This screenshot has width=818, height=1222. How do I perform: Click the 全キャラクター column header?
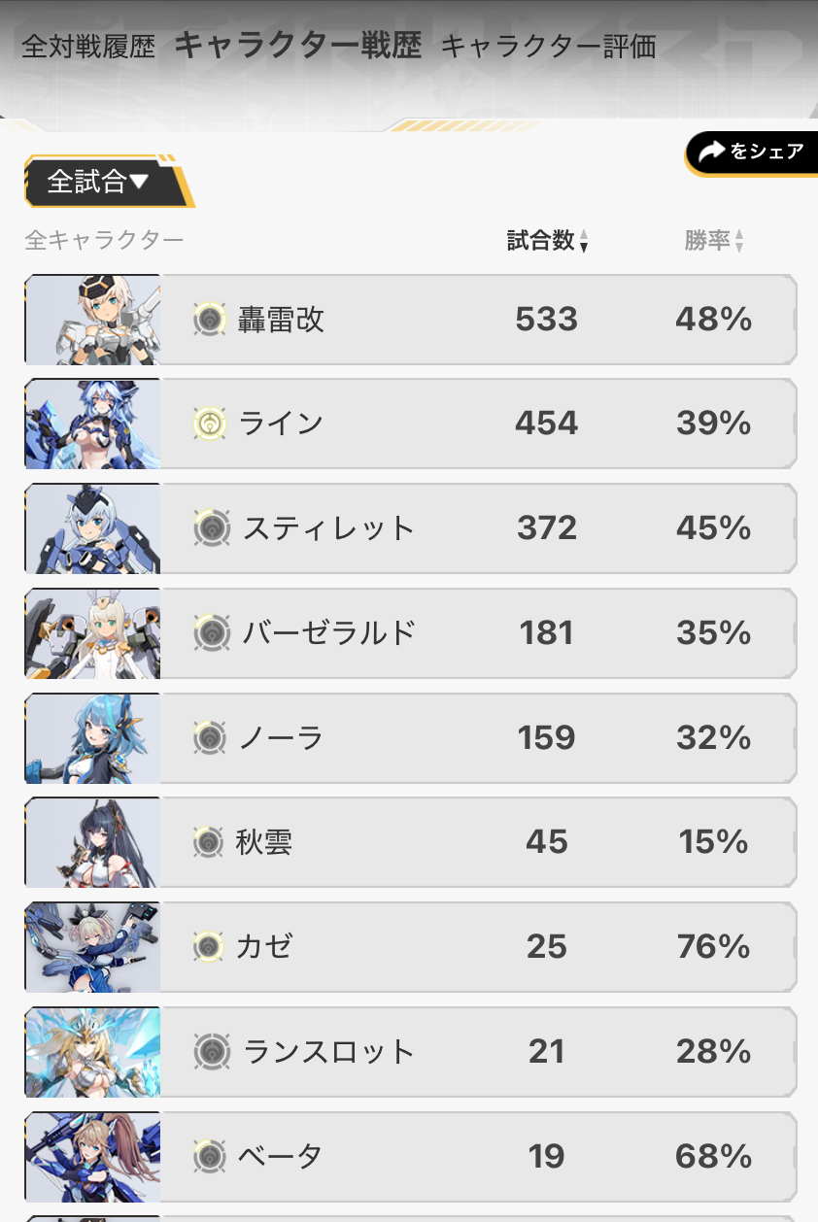(x=104, y=240)
